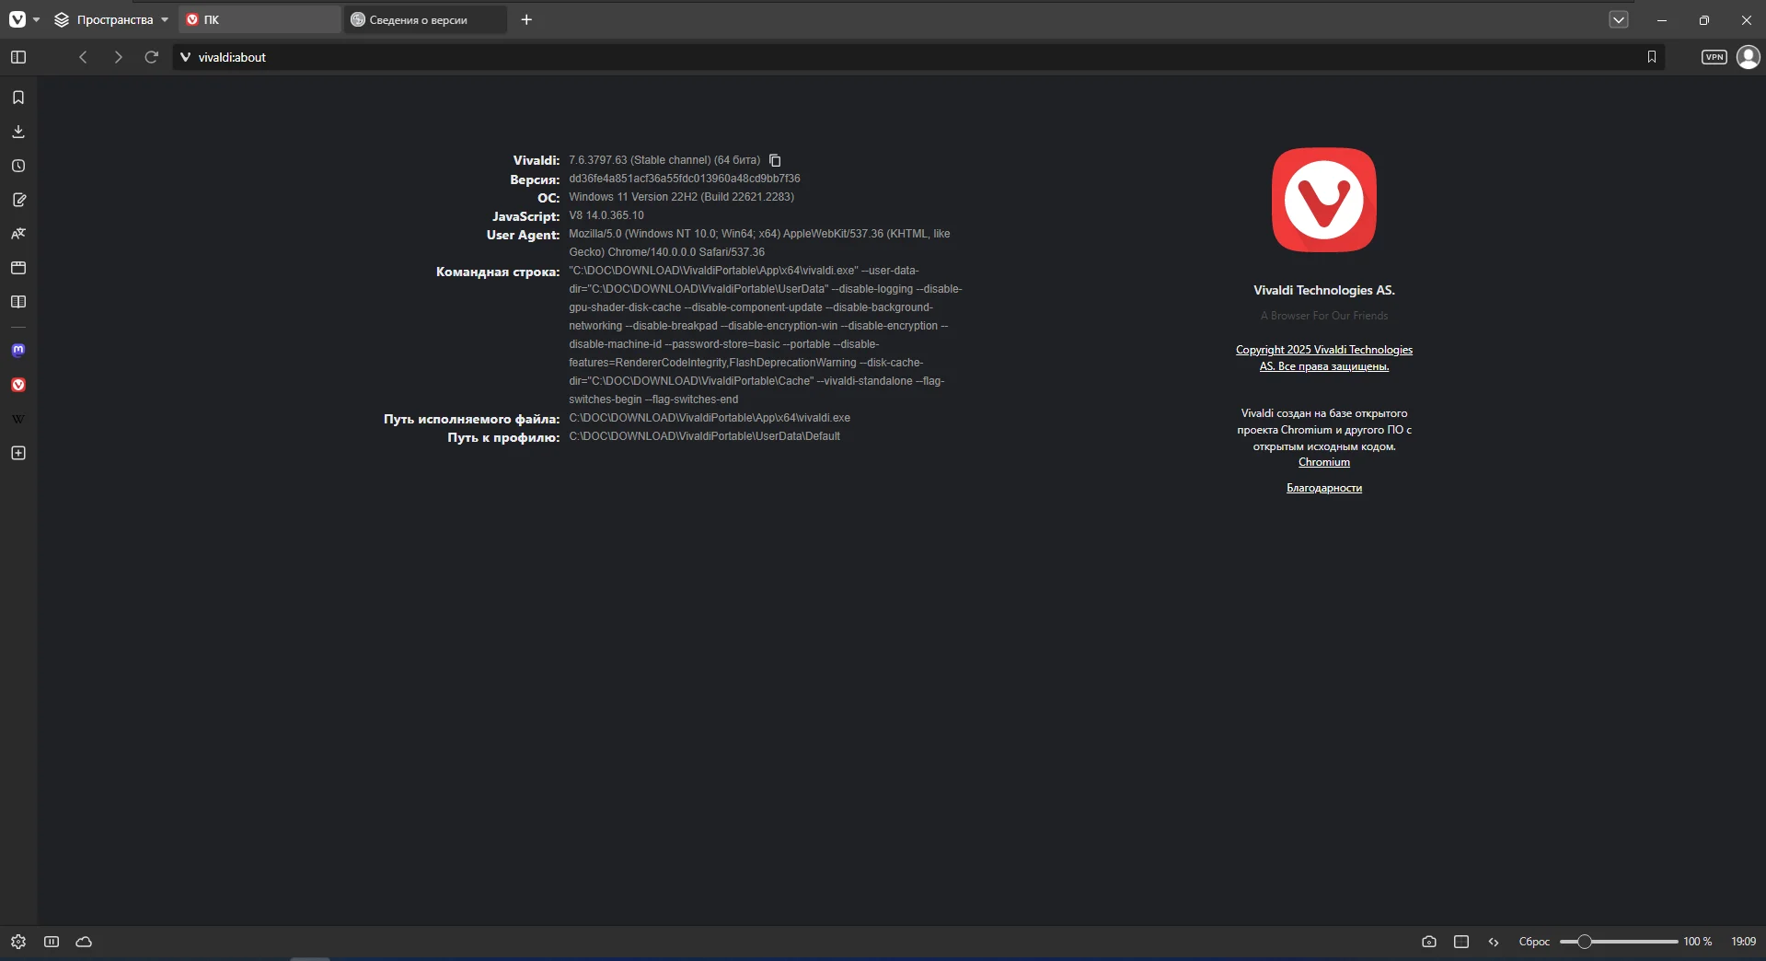Open the Windows panel in the sidebar
The height and width of the screenshot is (961, 1766).
pos(18,268)
